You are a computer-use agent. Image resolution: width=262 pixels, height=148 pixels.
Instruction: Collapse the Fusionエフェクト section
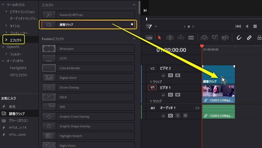click(134, 39)
